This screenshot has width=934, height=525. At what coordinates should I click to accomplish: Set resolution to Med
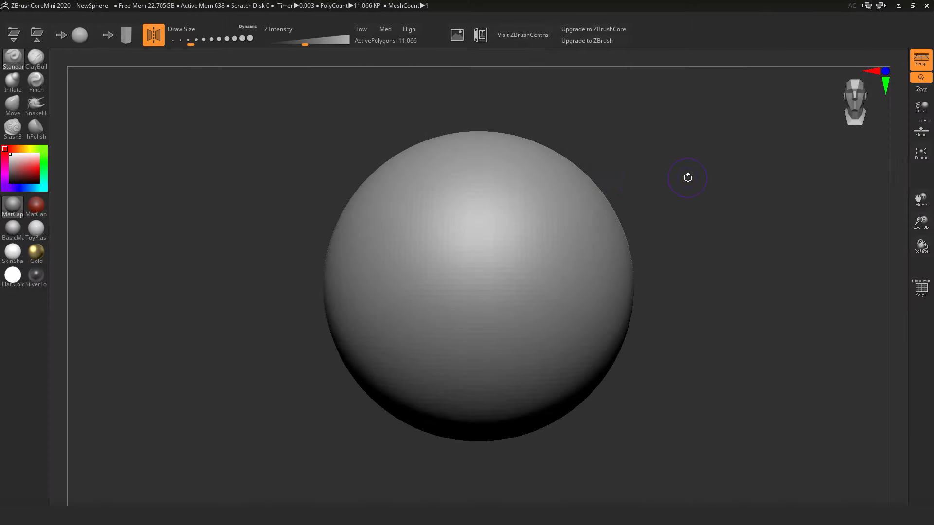tap(385, 29)
